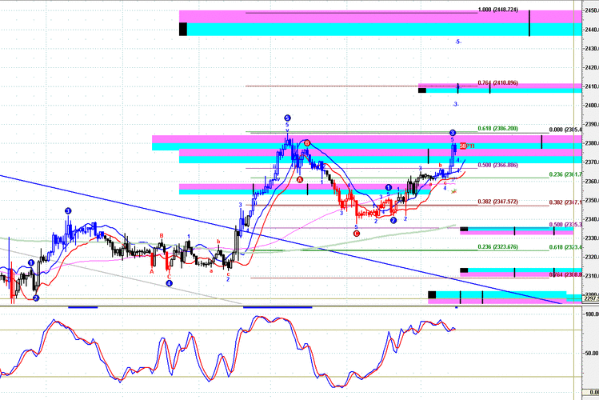
Task: Click the projected -3- wave label
Action: 455,104
